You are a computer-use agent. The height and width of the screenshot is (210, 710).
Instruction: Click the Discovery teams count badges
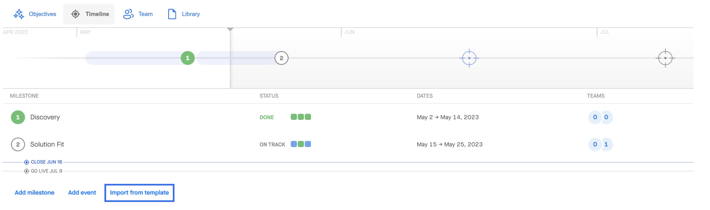click(x=600, y=117)
